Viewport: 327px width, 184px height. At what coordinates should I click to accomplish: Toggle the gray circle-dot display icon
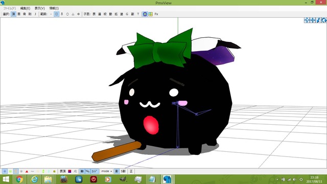tap(21, 171)
